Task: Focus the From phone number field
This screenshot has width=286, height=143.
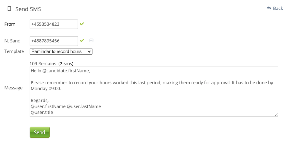Action: point(54,24)
